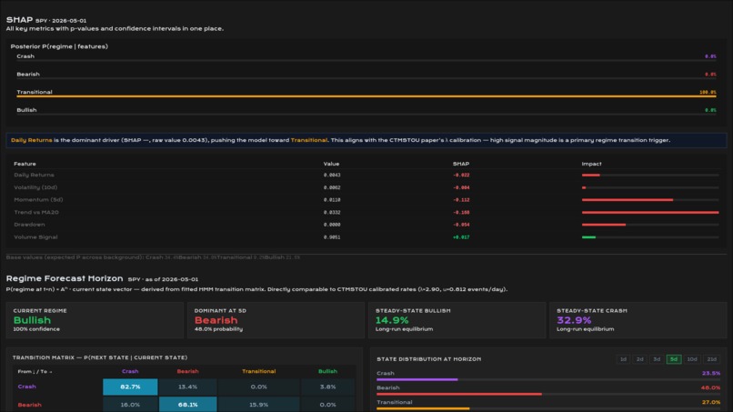Click the Daily Returns feature row name

pos(34,175)
